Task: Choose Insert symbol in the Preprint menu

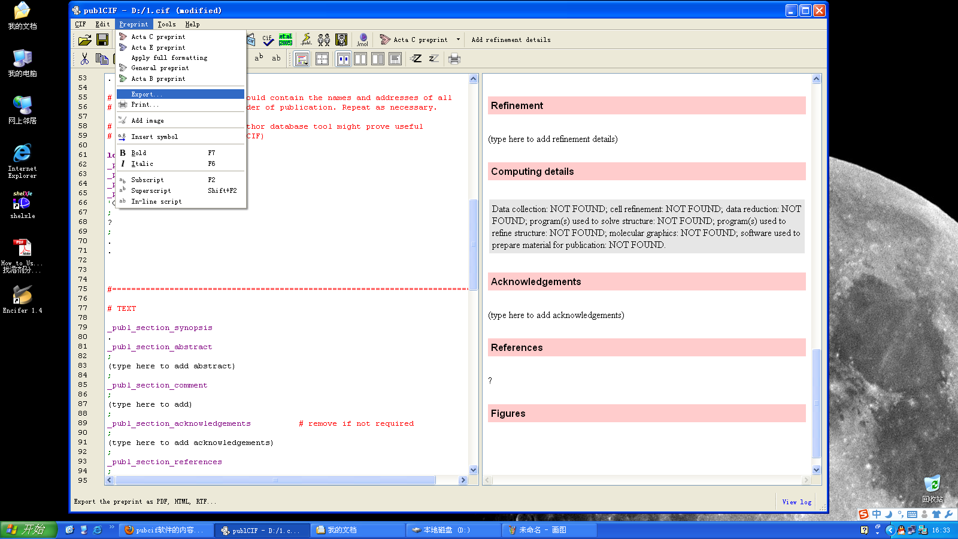Action: click(154, 137)
